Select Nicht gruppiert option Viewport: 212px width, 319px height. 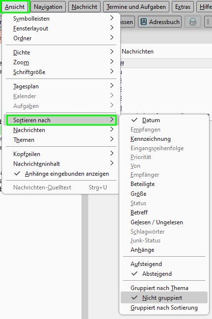click(164, 297)
